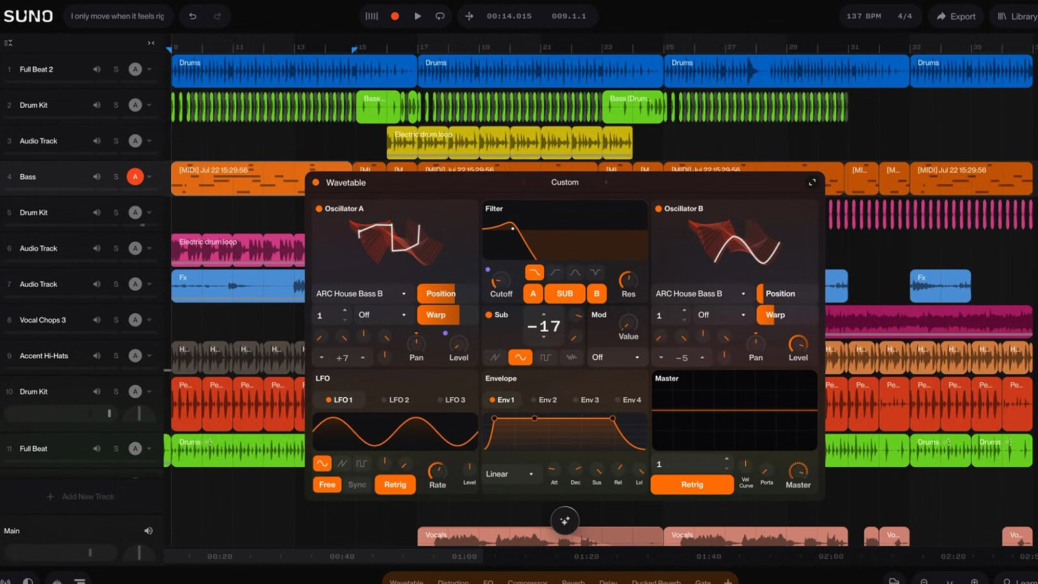Image resolution: width=1038 pixels, height=584 pixels.
Task: Toggle filter routing A button
Action: tap(533, 293)
